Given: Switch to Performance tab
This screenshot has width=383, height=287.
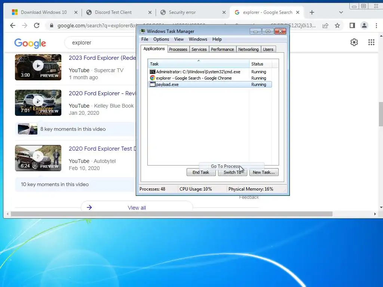Looking at the screenshot, I should pos(222,49).
